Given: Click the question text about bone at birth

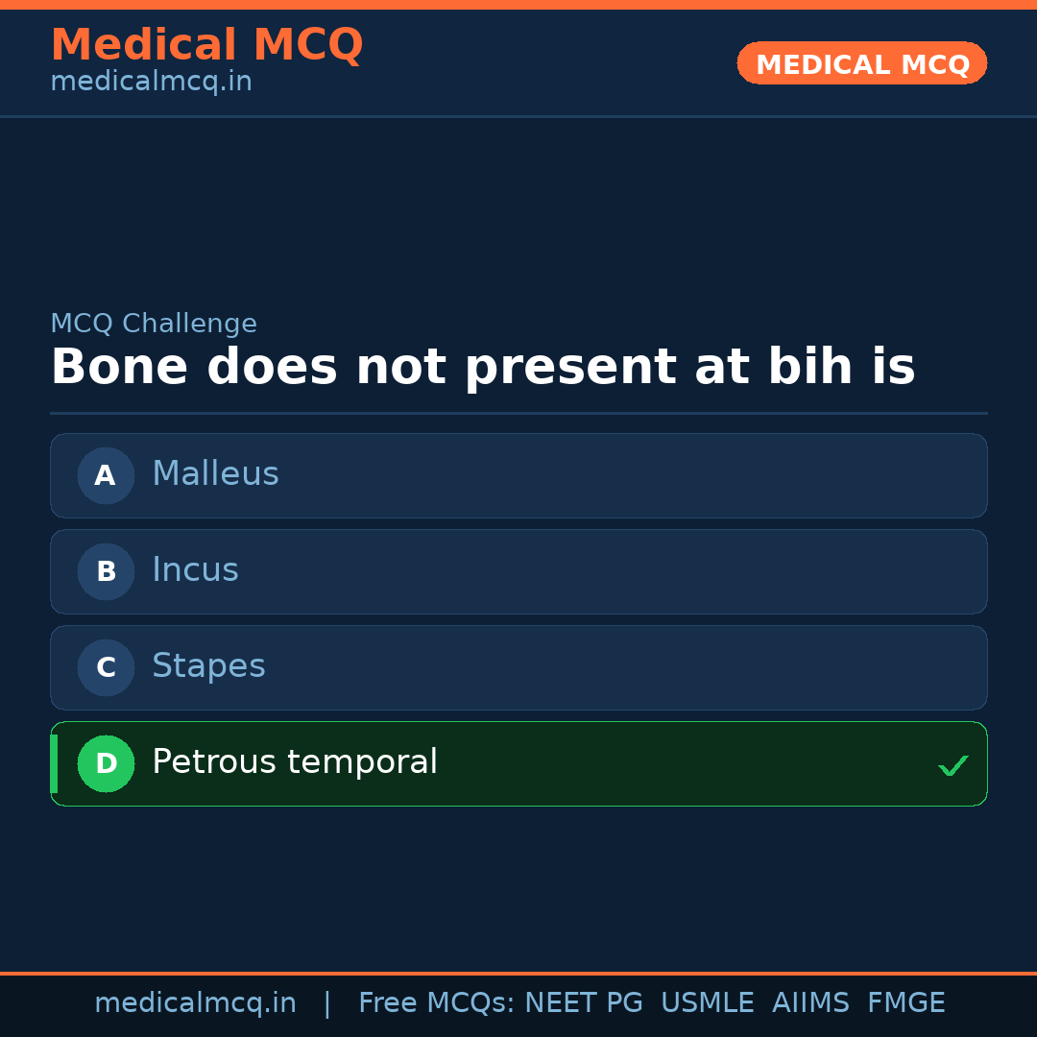Looking at the screenshot, I should [x=482, y=368].
